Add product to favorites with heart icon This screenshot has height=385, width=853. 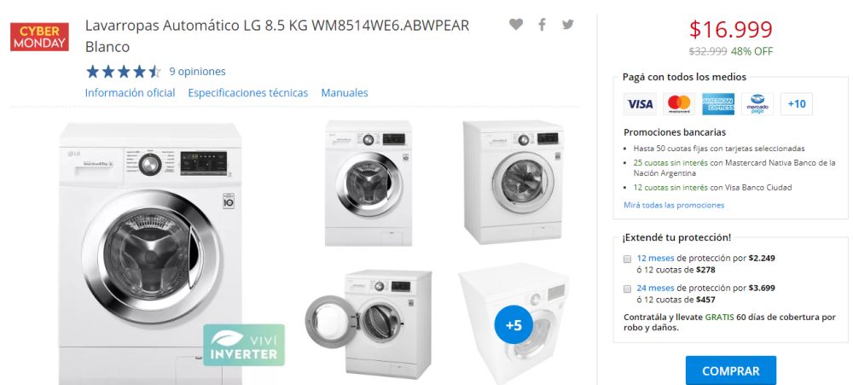coord(516,25)
